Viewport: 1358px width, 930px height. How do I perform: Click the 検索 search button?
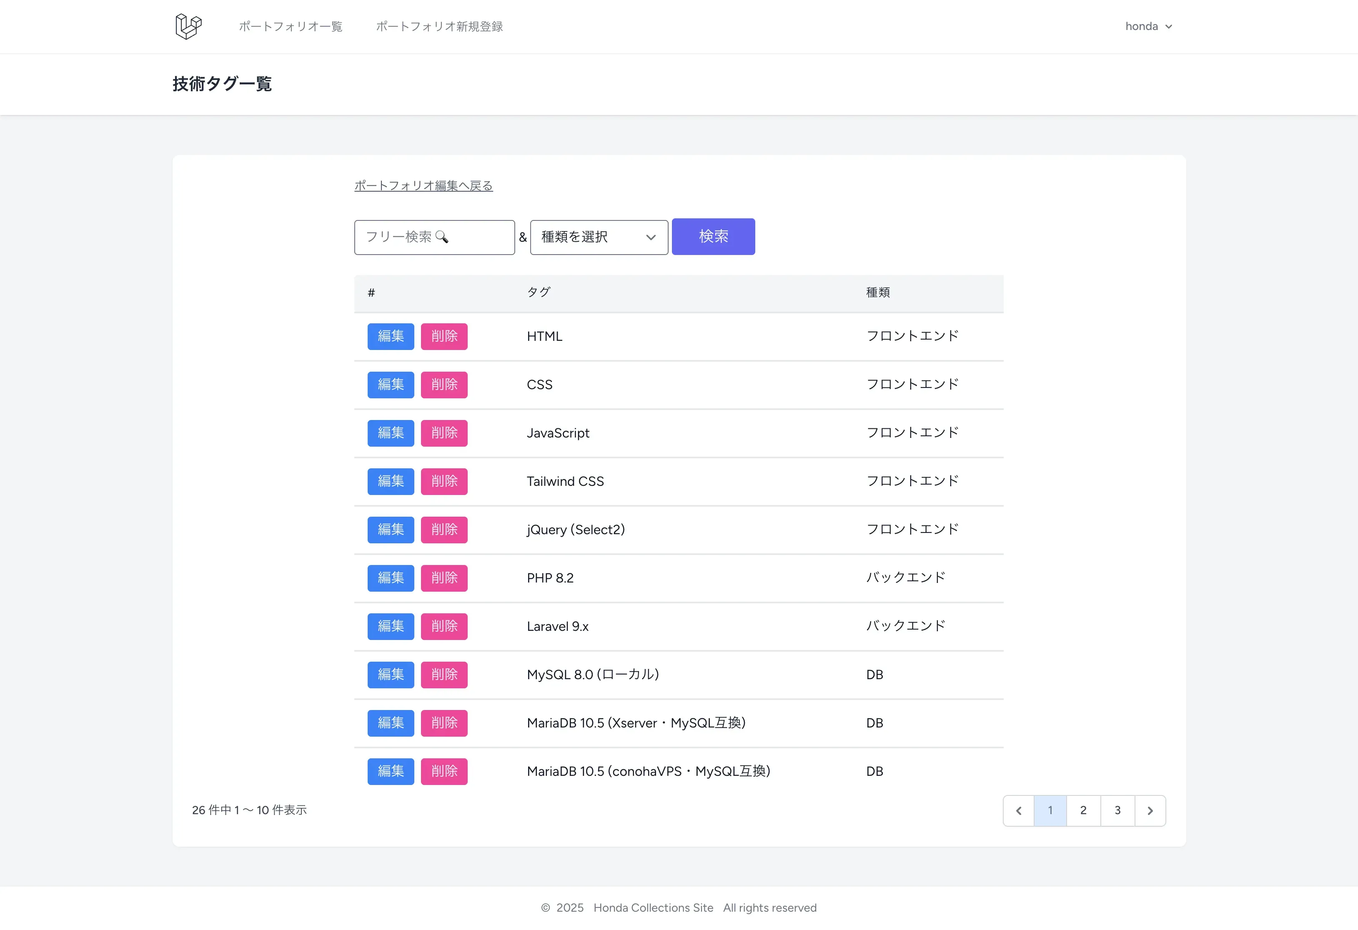713,237
